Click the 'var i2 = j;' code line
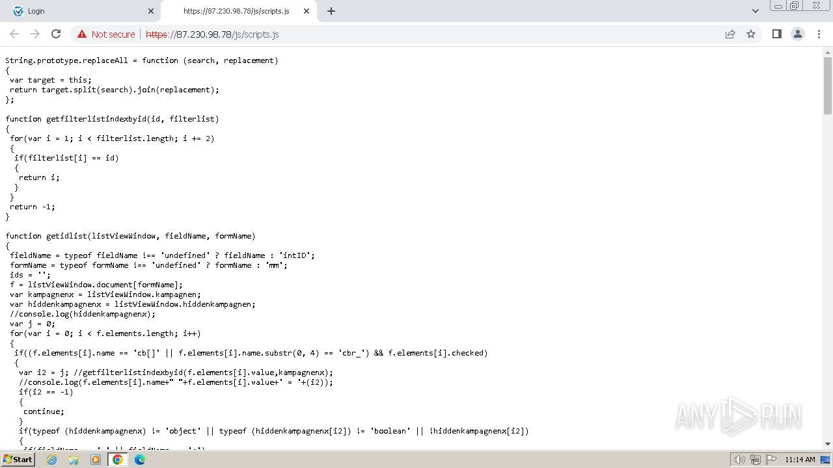The height and width of the screenshot is (468, 833). coord(176,372)
